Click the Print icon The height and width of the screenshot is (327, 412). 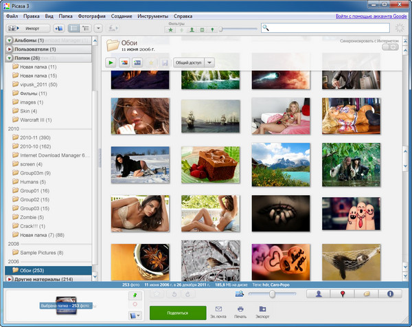[x=240, y=310]
